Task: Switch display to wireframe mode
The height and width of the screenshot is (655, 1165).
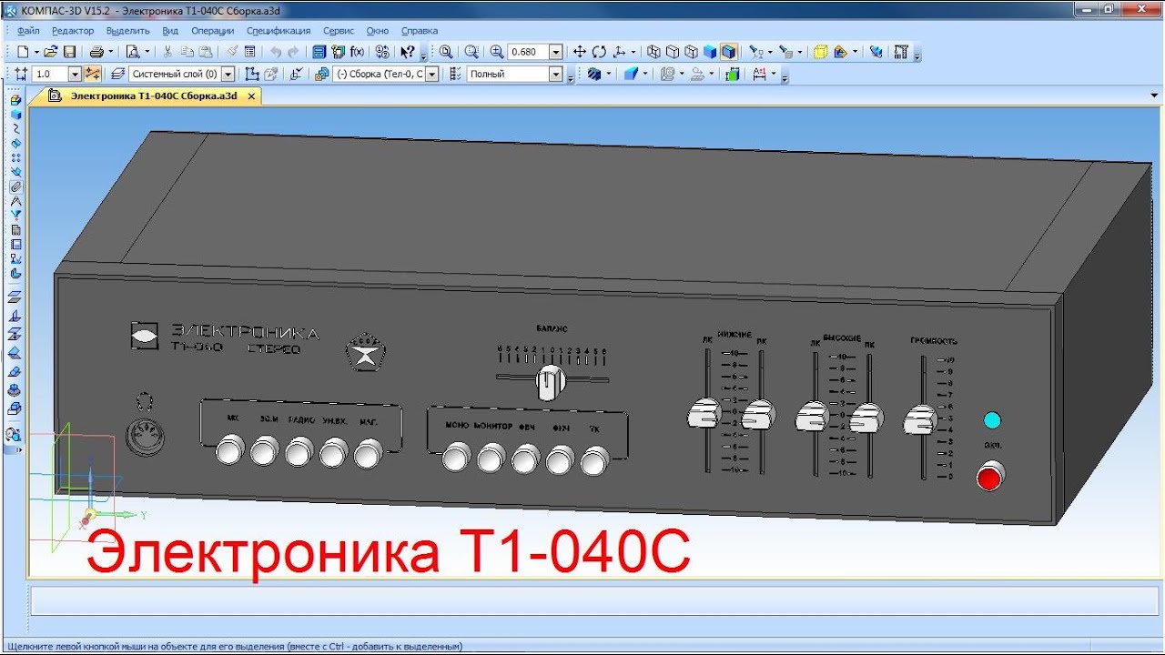Action: click(653, 52)
